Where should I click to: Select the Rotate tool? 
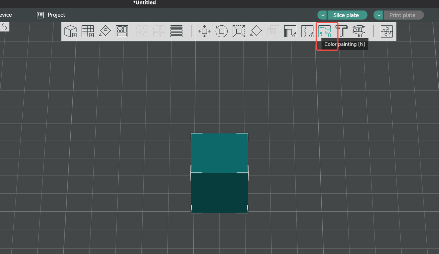tap(222, 31)
